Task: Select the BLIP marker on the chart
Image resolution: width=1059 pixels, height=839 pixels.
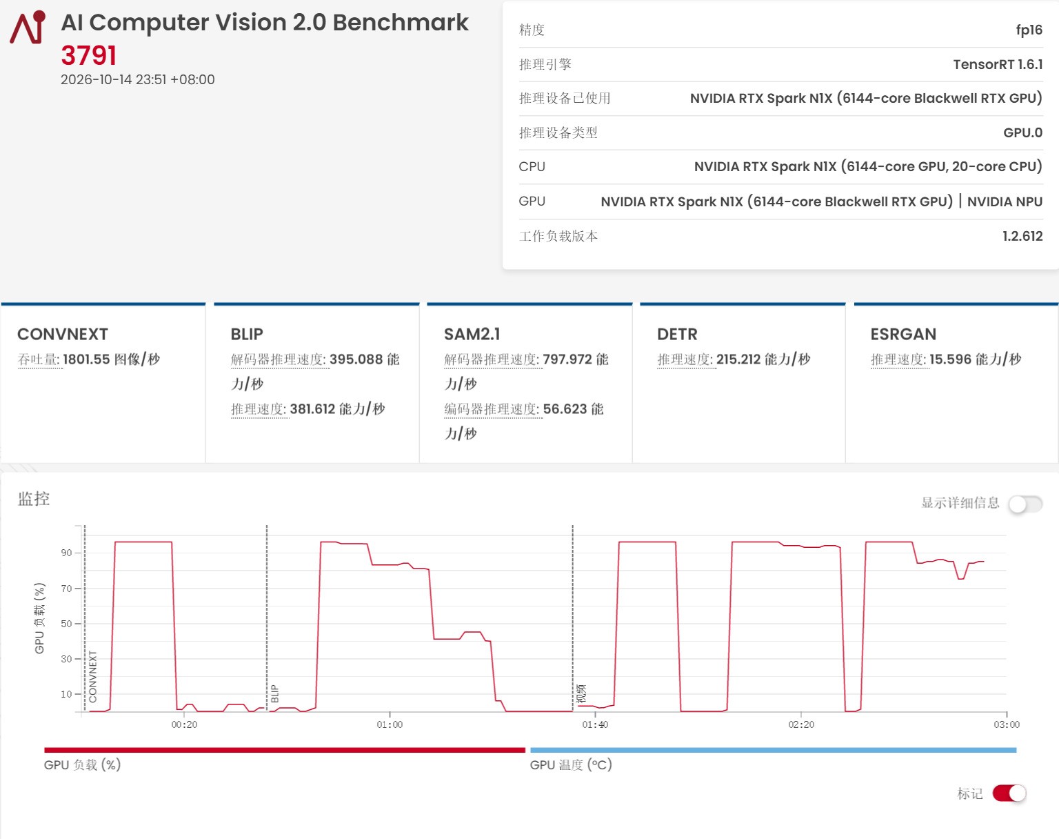Action: pos(274,693)
